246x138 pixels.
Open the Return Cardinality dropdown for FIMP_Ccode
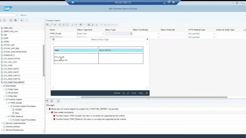coord(158,34)
